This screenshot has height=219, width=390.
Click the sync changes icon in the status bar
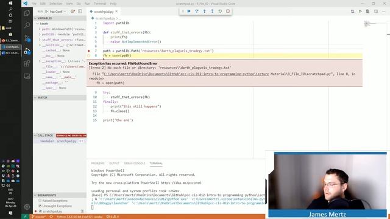point(51,217)
